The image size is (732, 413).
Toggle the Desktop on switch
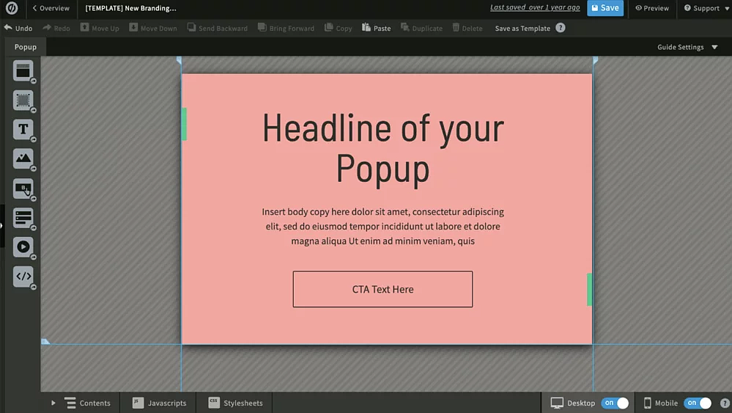coord(615,403)
